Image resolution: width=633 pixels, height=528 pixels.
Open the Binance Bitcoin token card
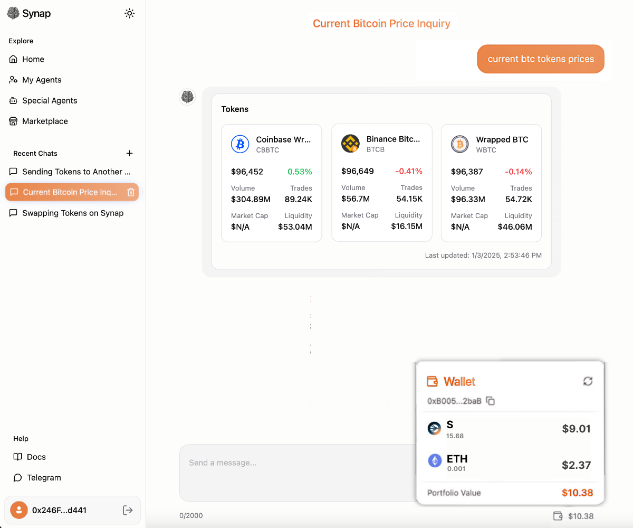tap(382, 183)
